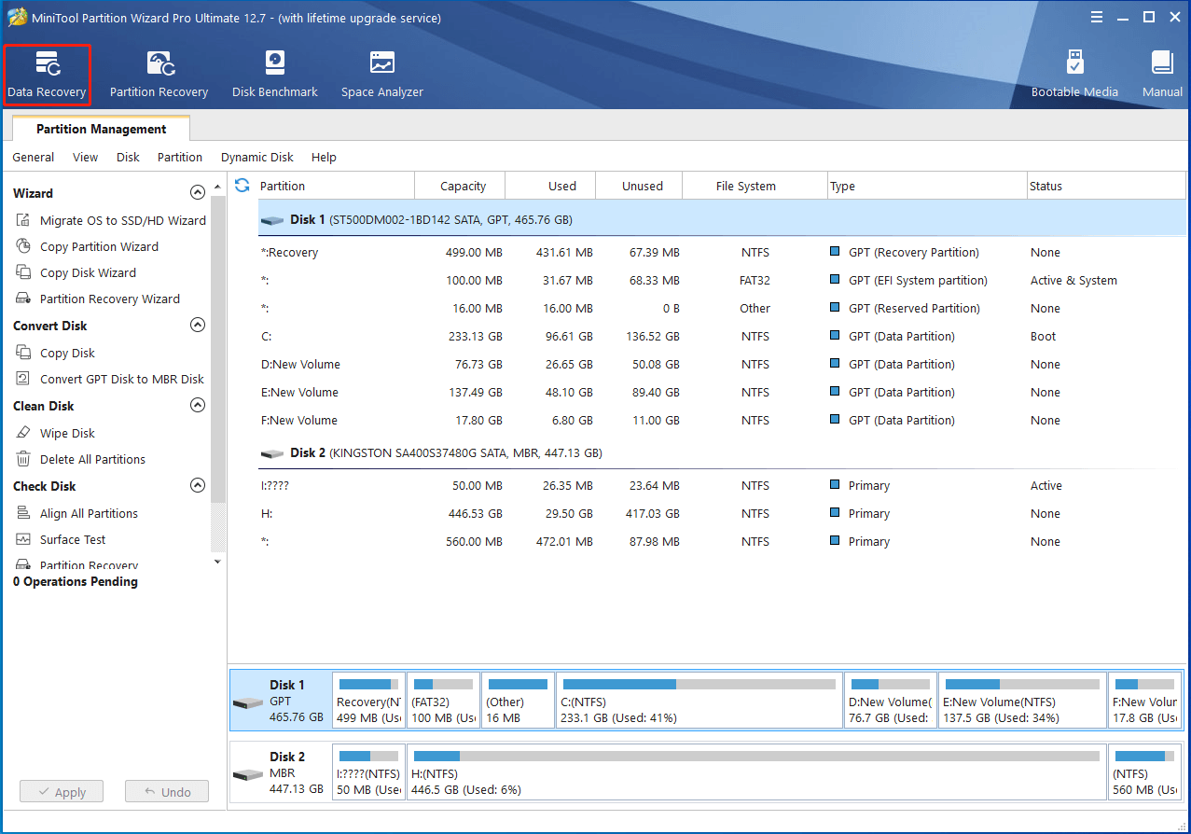Select E:New Volume(NTFS) block in disk map
1191x834 pixels.
(1022, 701)
